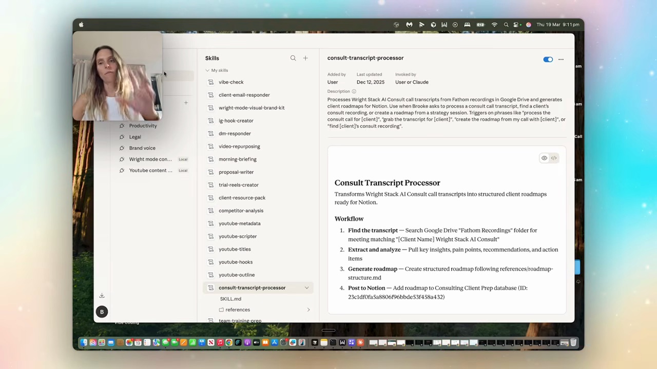657x369 pixels.
Task: Click the plus icon in left sidebar
Action: click(x=186, y=103)
